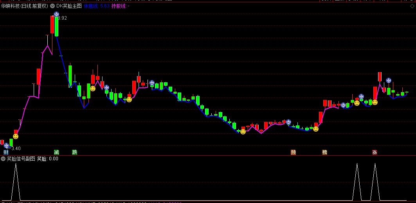This screenshot has height=203, width=416.
Task: Click the DK笑脸主图 indicator name
Action: point(69,6)
